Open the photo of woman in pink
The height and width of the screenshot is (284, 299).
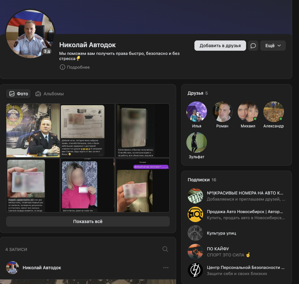click(x=88, y=185)
